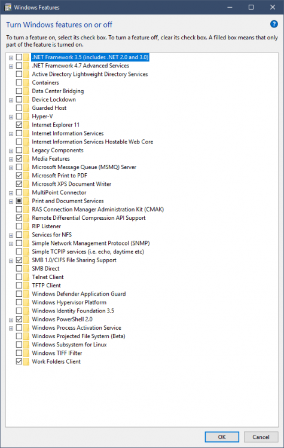Screen dimensions: 284x448
Task: Click the folder icon beside Work Folders Client
Action: coord(26,361)
